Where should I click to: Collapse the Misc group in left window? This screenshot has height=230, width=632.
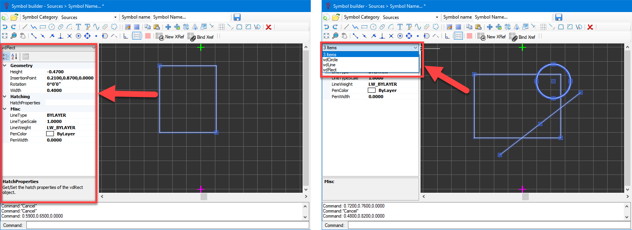5,109
